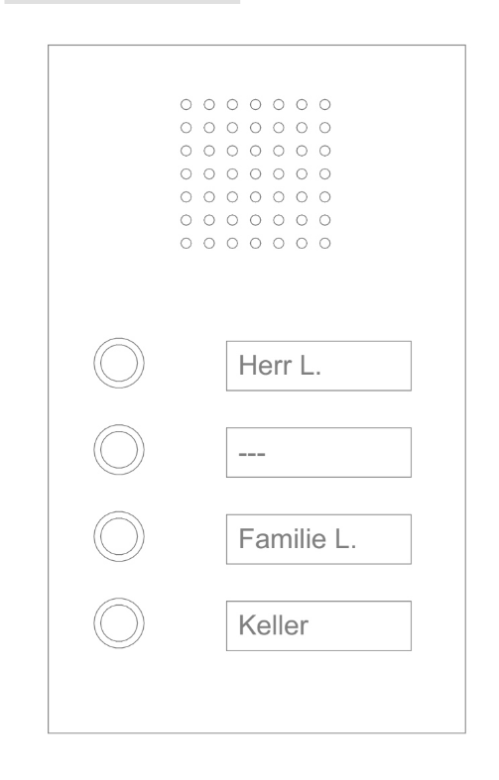Ring the bell button for Herr L.
The height and width of the screenshot is (780, 499).
point(119,363)
